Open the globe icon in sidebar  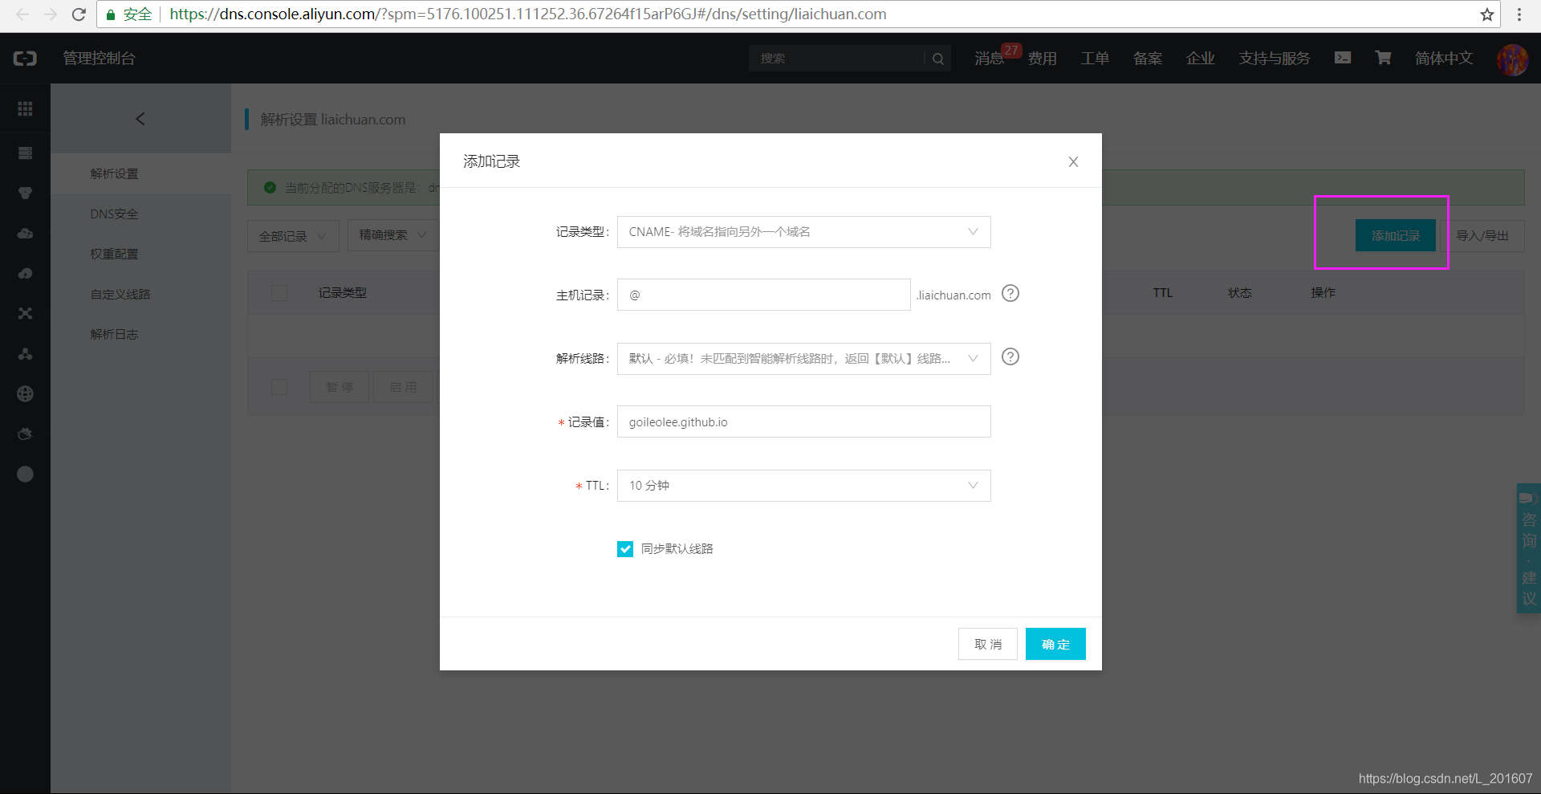[x=25, y=393]
